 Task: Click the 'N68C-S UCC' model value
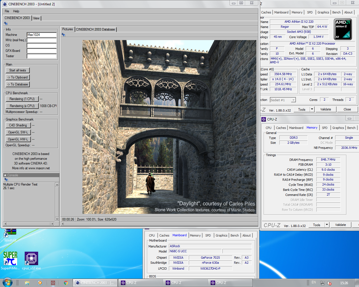[195, 251]
